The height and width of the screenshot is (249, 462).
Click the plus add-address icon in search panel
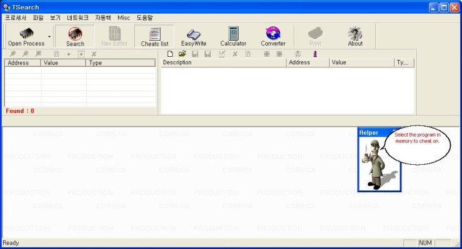click(x=69, y=54)
